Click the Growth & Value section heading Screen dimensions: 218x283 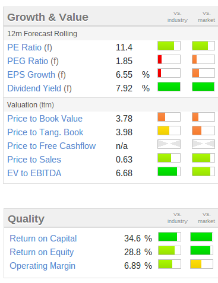coord(48,17)
